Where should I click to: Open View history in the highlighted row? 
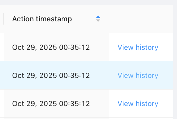[x=138, y=75]
